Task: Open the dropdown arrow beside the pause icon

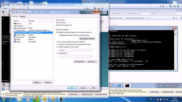Action: 16,8
